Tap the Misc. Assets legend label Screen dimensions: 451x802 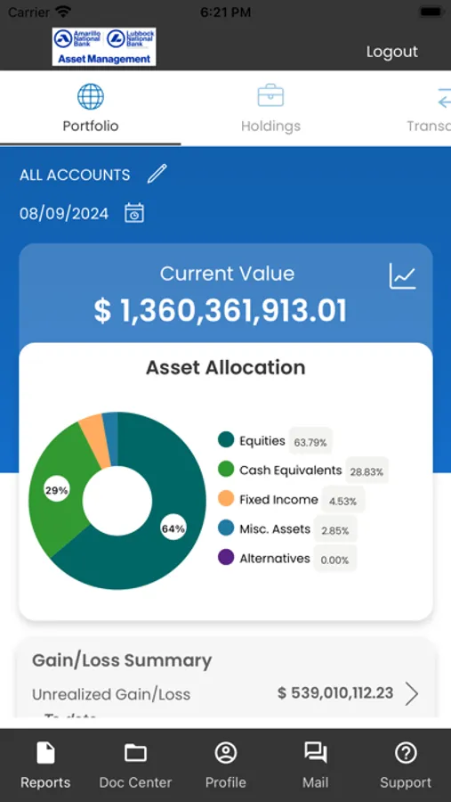[275, 528]
